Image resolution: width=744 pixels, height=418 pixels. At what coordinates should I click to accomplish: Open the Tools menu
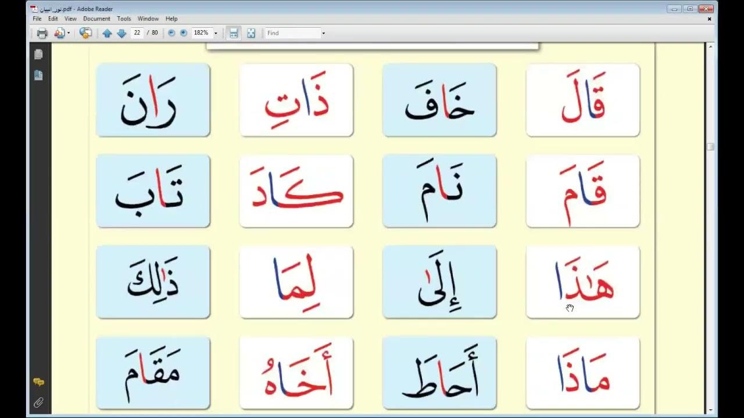point(124,19)
